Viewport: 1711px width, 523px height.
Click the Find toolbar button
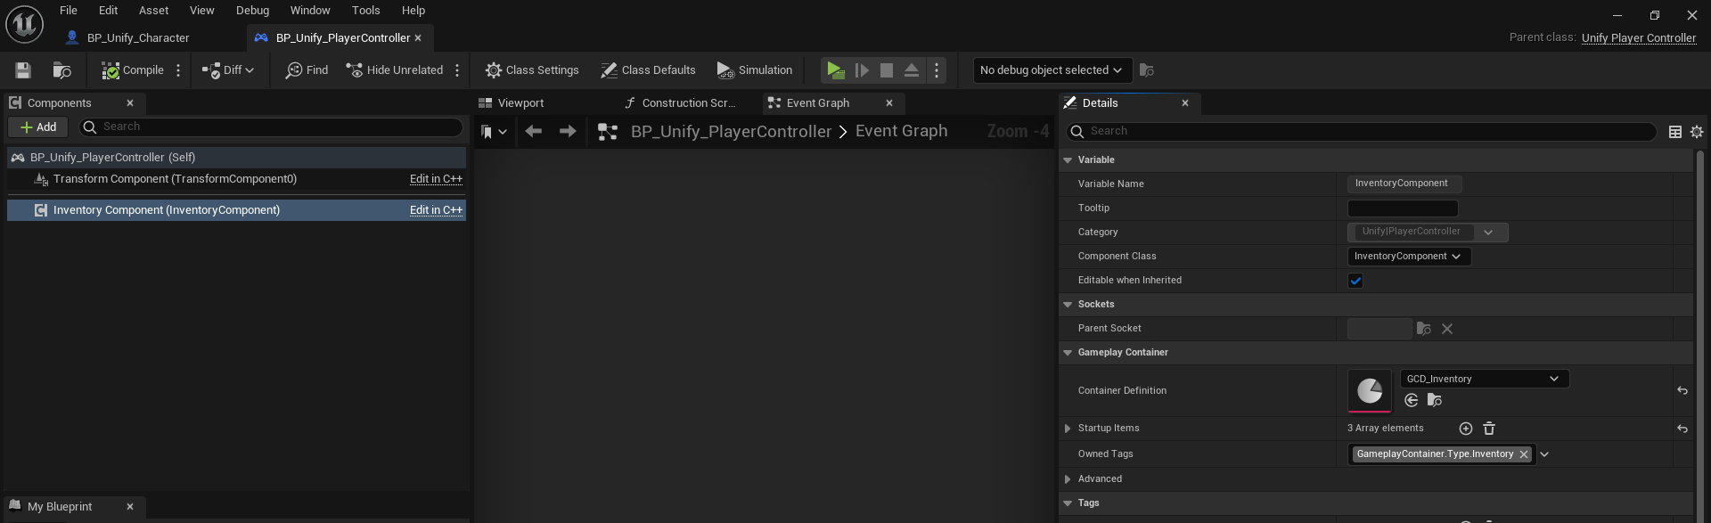[x=307, y=70]
